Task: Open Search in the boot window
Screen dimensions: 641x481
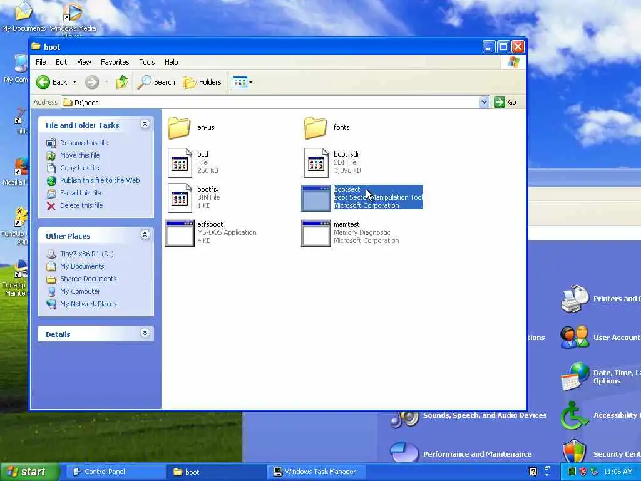Action: 156,82
